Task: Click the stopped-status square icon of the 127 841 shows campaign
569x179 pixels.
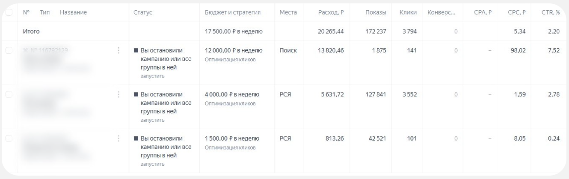Action: (136, 95)
